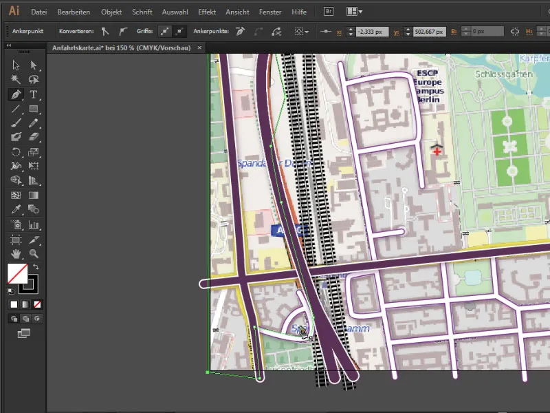Toggle constrain width and height proportions

coord(514,32)
